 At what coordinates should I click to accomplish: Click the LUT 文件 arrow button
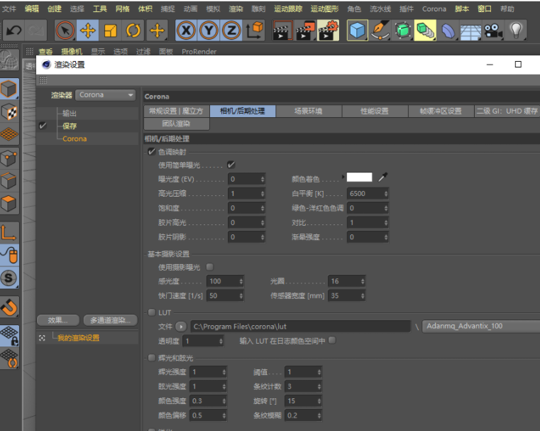click(181, 326)
